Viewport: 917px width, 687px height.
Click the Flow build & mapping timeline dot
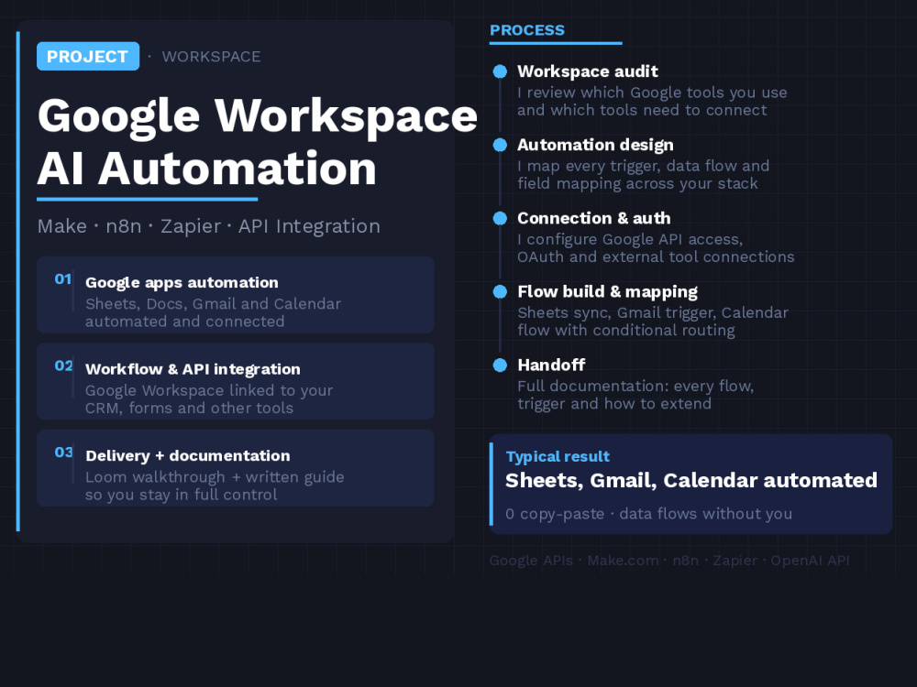pos(500,291)
